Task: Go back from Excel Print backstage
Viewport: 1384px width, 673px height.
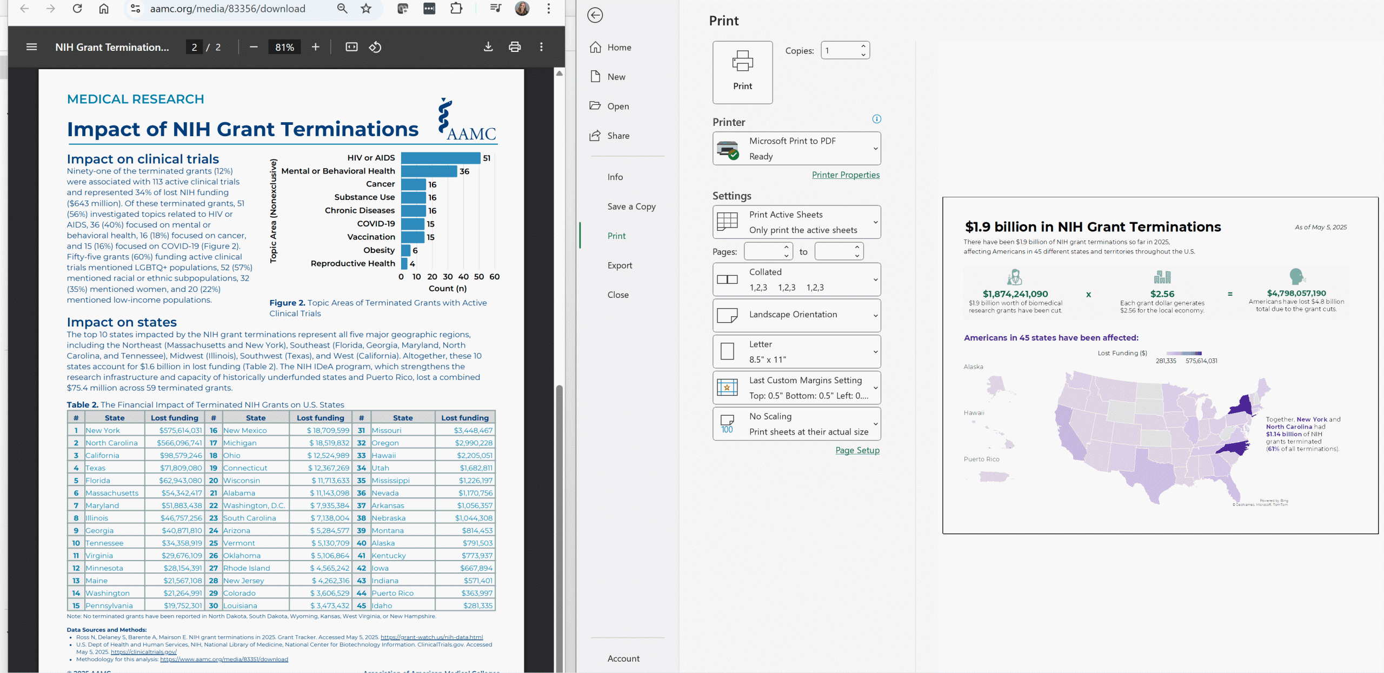Action: pyautogui.click(x=595, y=15)
